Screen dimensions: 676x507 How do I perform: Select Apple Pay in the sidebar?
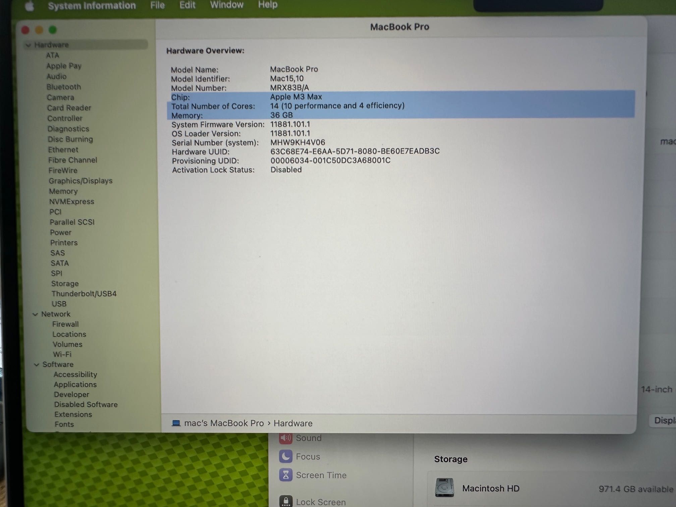coord(64,66)
